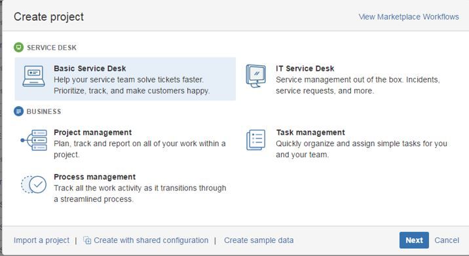The height and width of the screenshot is (256, 469).
Task: Click the Task management checklist icon
Action: (255, 140)
